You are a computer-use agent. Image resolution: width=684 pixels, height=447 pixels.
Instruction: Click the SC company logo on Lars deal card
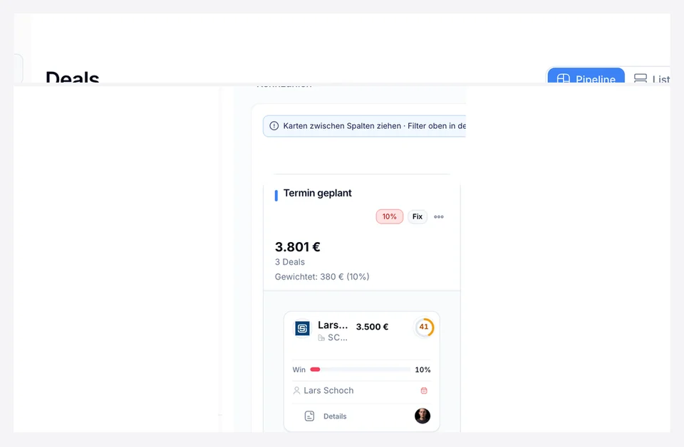click(x=302, y=329)
